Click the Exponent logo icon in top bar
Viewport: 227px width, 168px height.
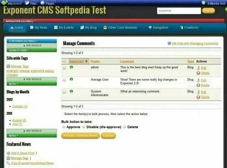click(x=4, y=3)
